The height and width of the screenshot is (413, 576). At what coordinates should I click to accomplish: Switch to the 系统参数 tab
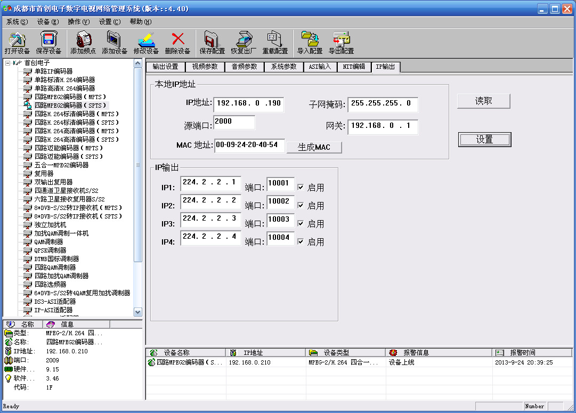[x=283, y=67]
